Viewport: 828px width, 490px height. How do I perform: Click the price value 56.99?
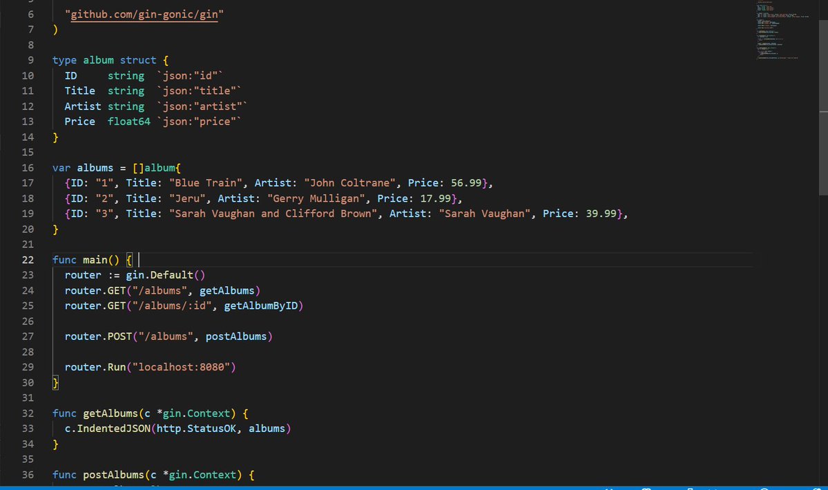(x=466, y=183)
